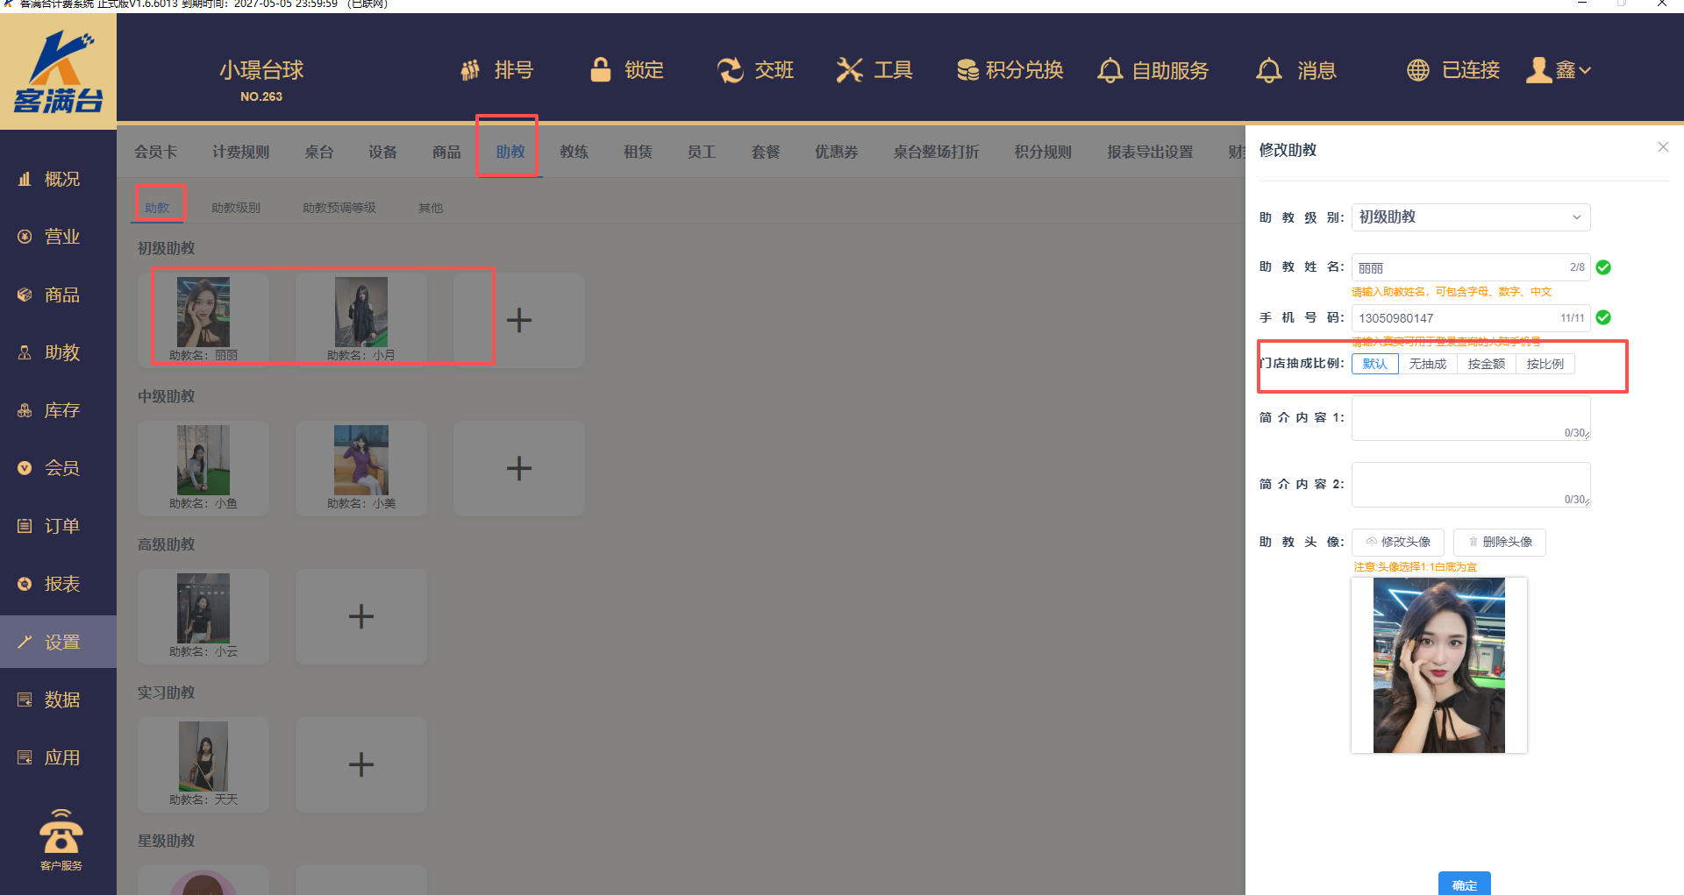Switch to the 教练 tab
This screenshot has width=1684, height=895.
tap(574, 152)
